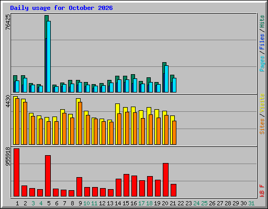Click the hits bar for day 16
This screenshot has width=268, height=209.
pos(133,83)
